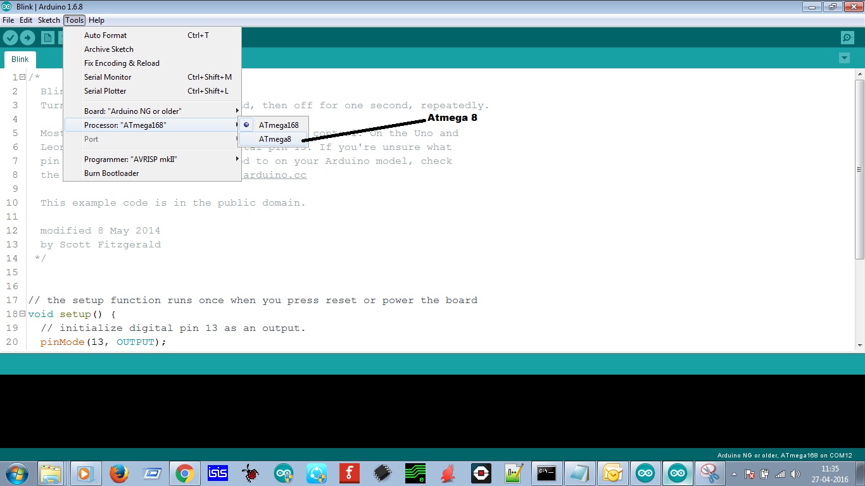
Task: Open the command prompt taskbar icon
Action: 546,473
